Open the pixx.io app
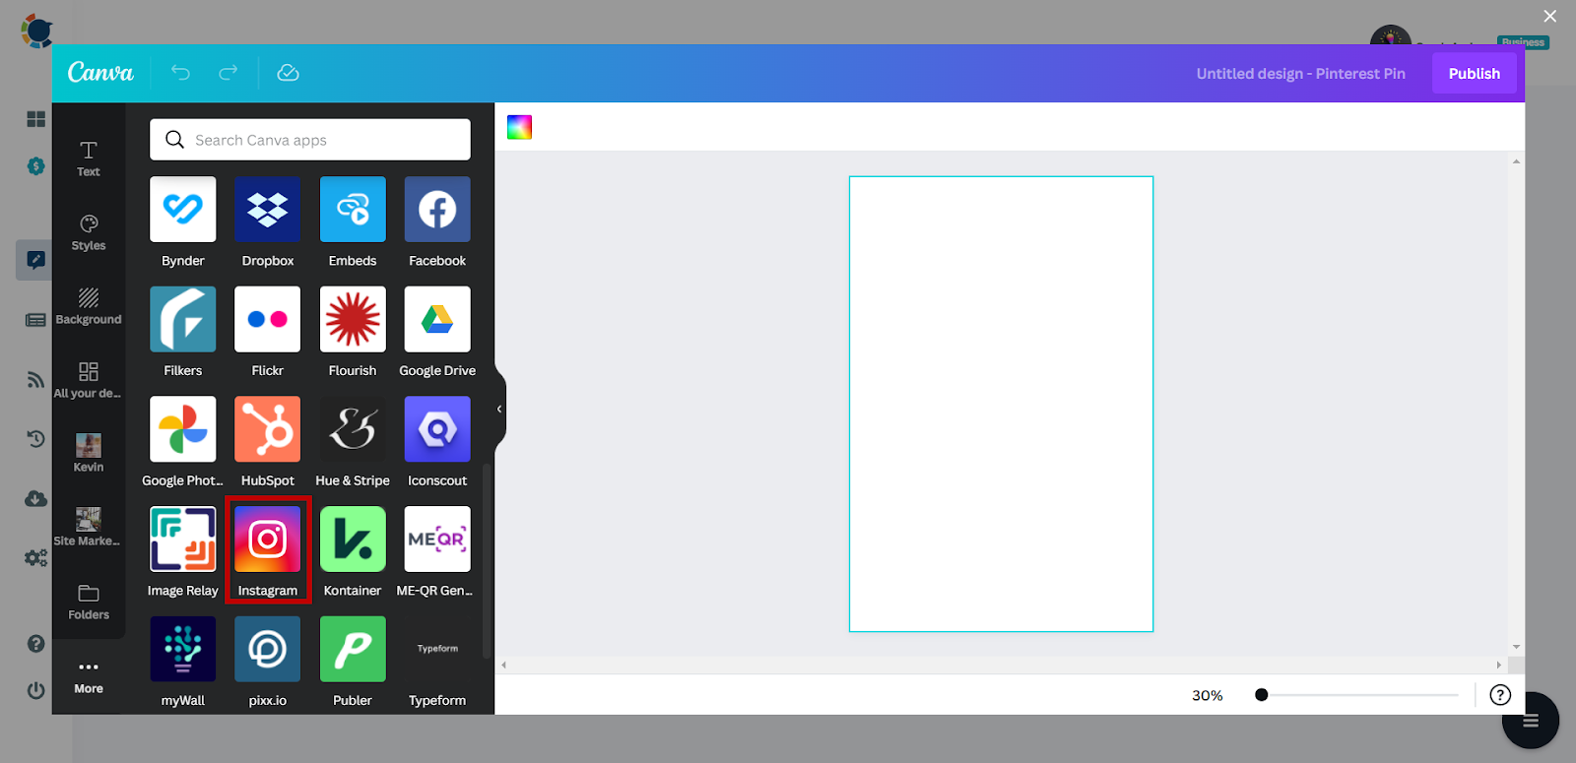Image resolution: width=1576 pixels, height=763 pixels. coord(268,649)
